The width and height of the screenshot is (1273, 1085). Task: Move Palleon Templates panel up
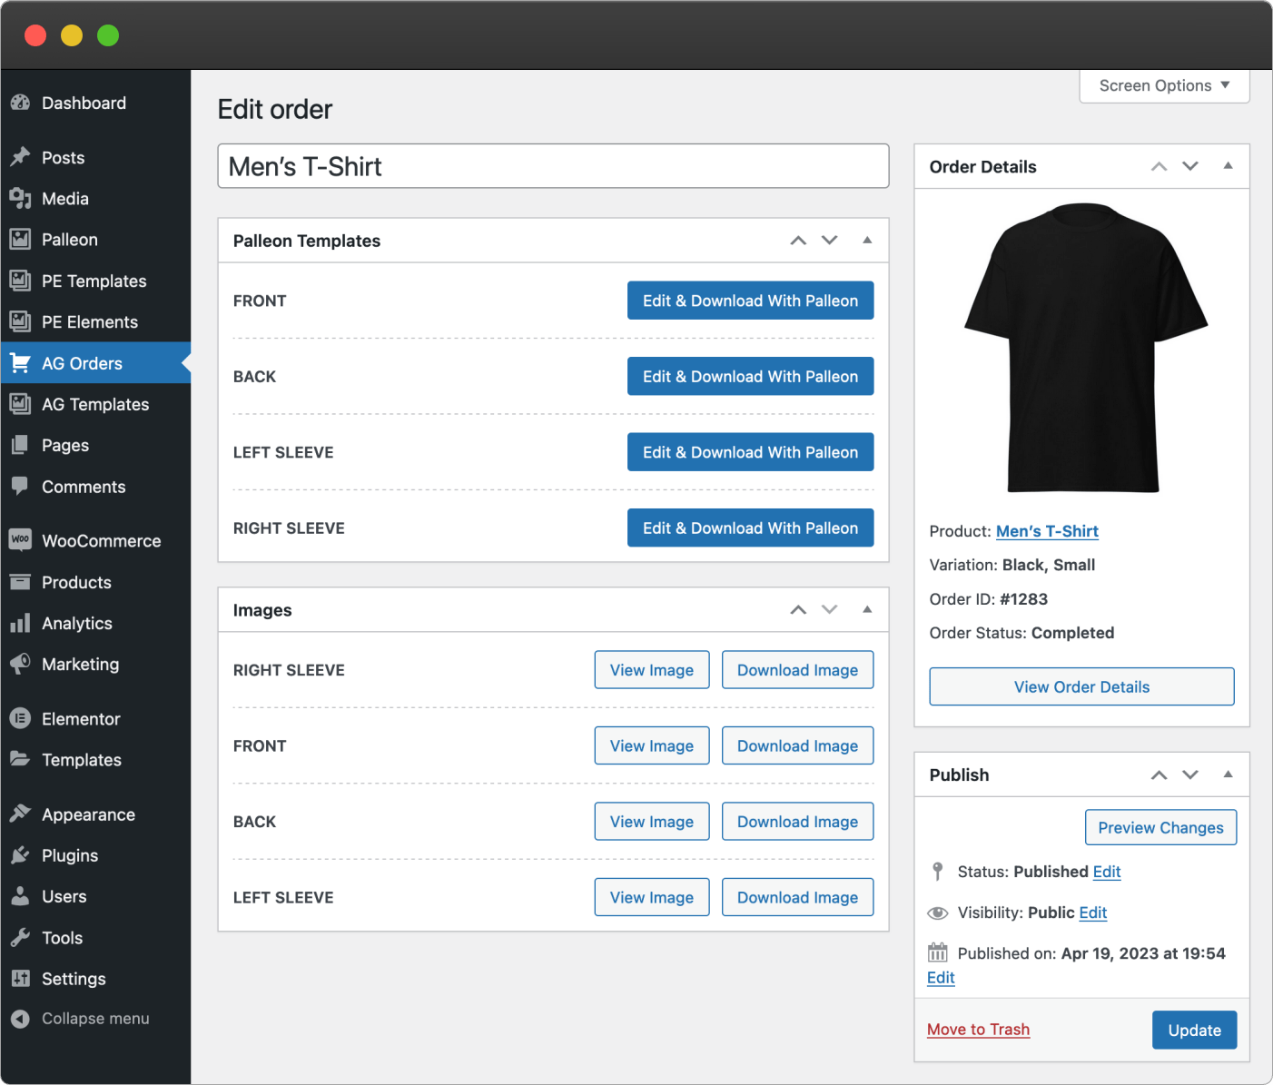click(798, 241)
